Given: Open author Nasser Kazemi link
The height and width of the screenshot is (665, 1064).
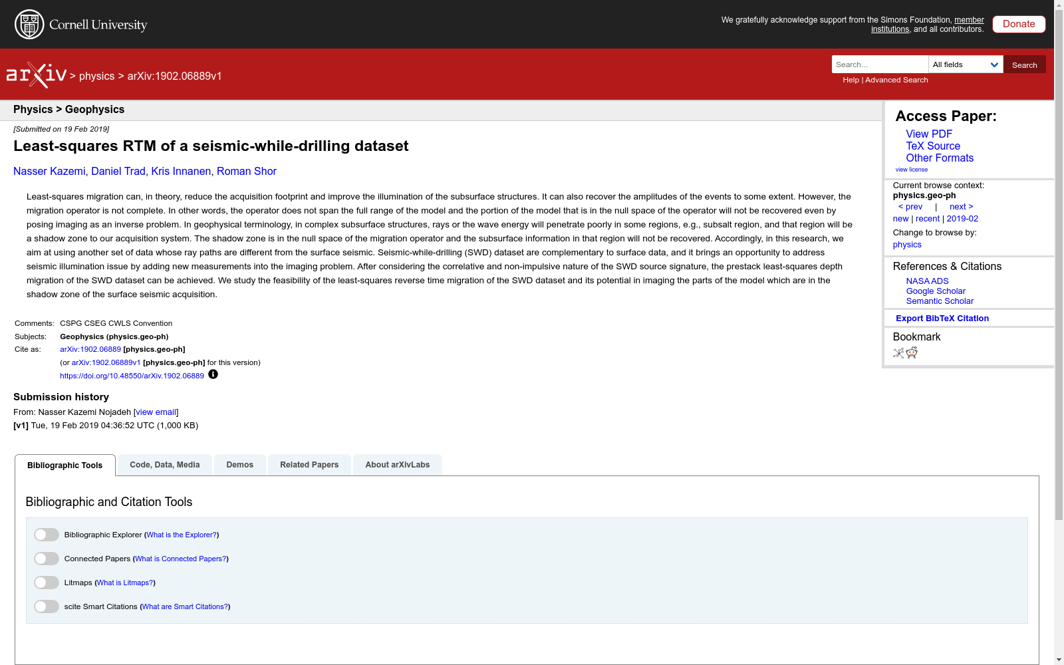Looking at the screenshot, I should (49, 171).
